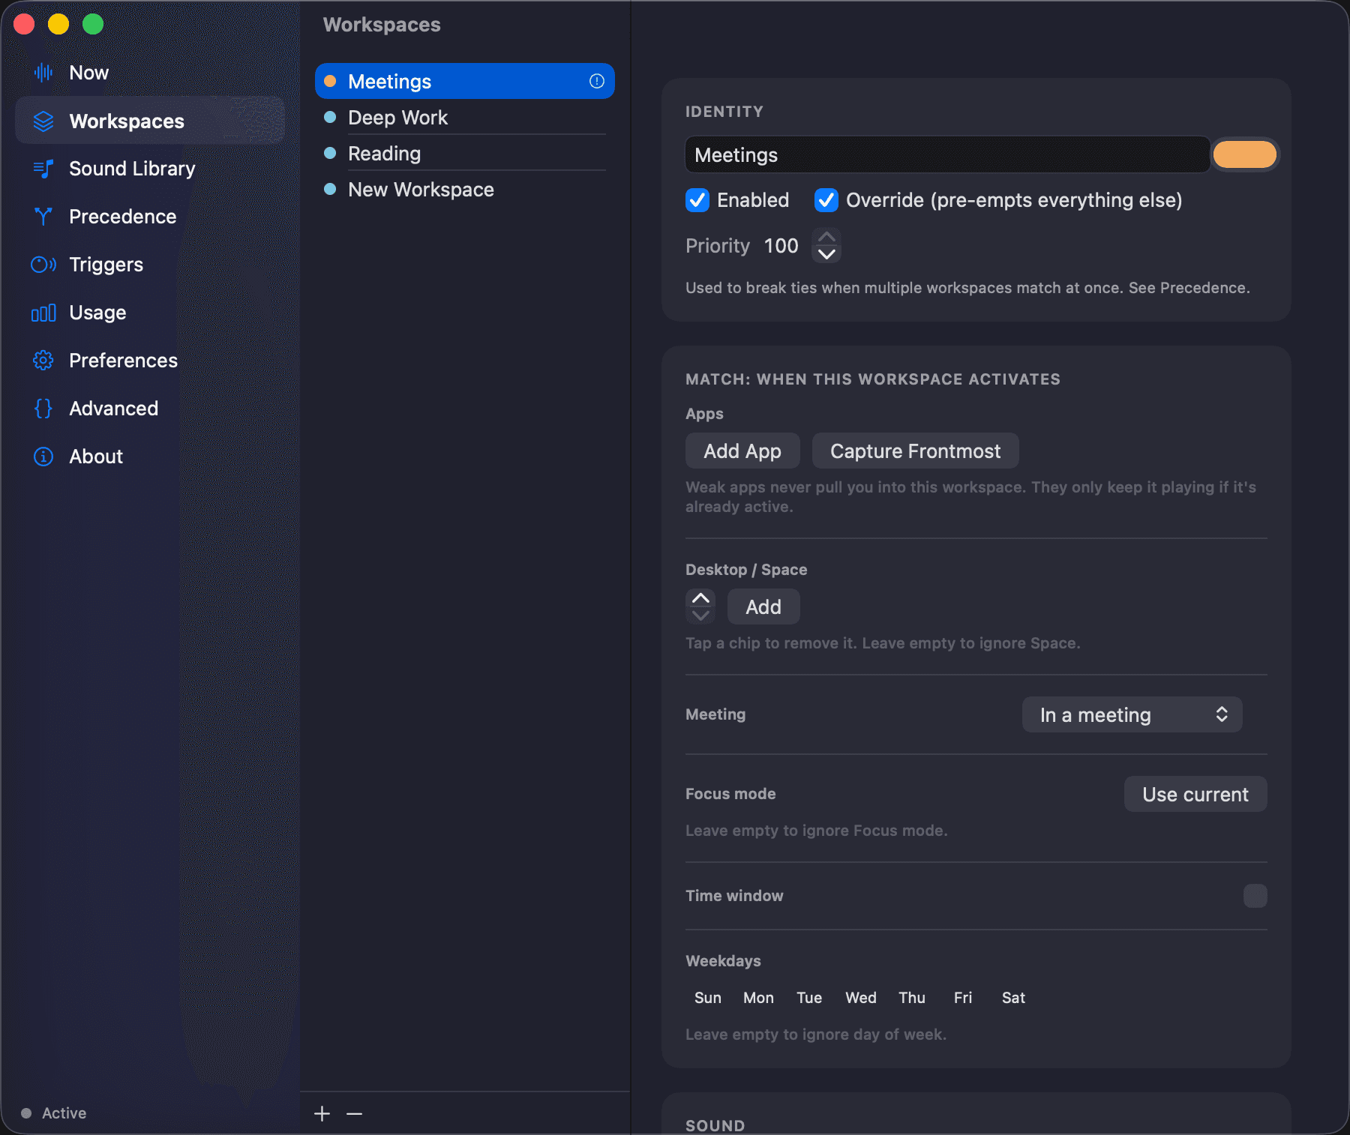Enable the Time window toggle
This screenshot has height=1135, width=1350.
pos(1255,896)
